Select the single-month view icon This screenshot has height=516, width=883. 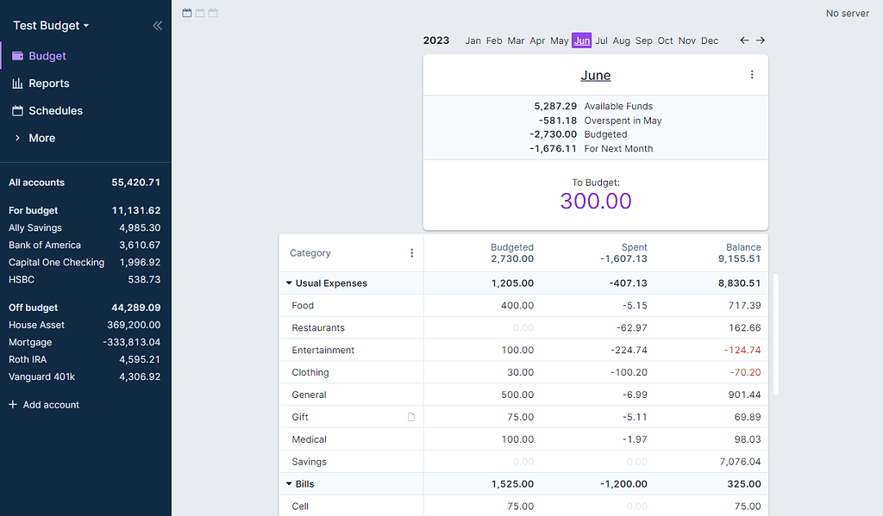point(186,13)
